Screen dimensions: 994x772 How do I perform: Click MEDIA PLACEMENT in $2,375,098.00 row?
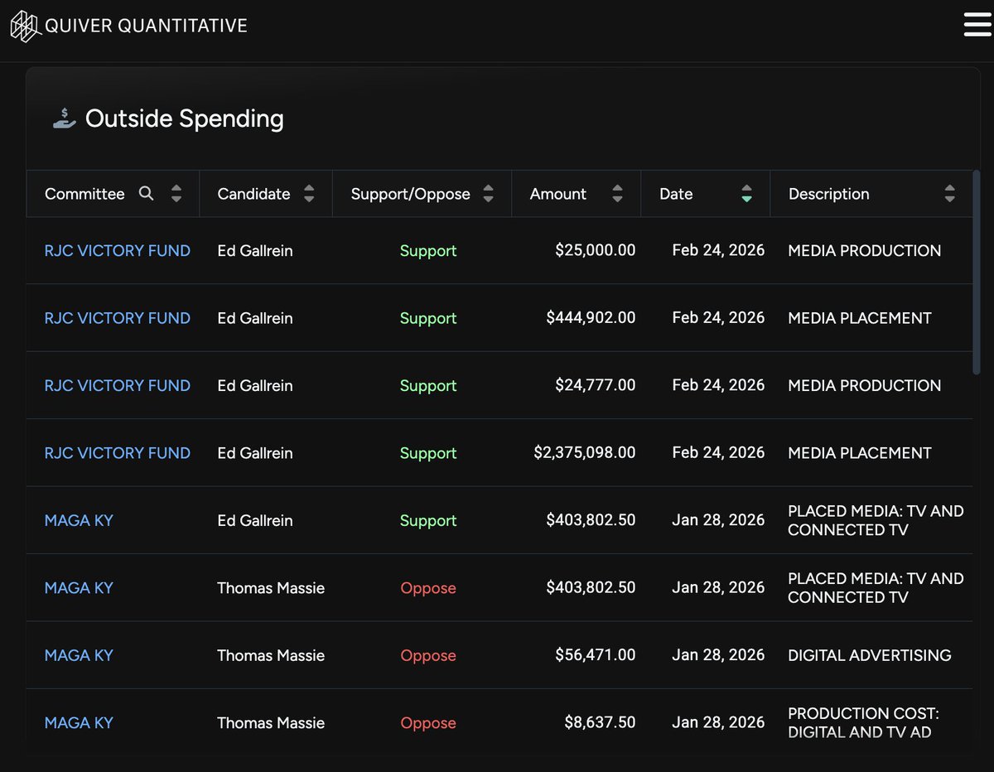[860, 453]
